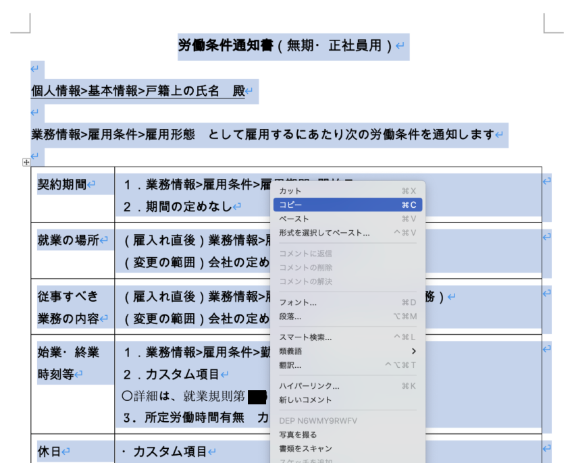Open 形式を選択してペースト… option
The height and width of the screenshot is (463, 572).
point(324,233)
